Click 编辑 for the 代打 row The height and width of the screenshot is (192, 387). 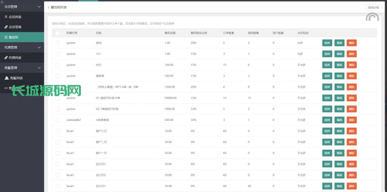(339, 65)
